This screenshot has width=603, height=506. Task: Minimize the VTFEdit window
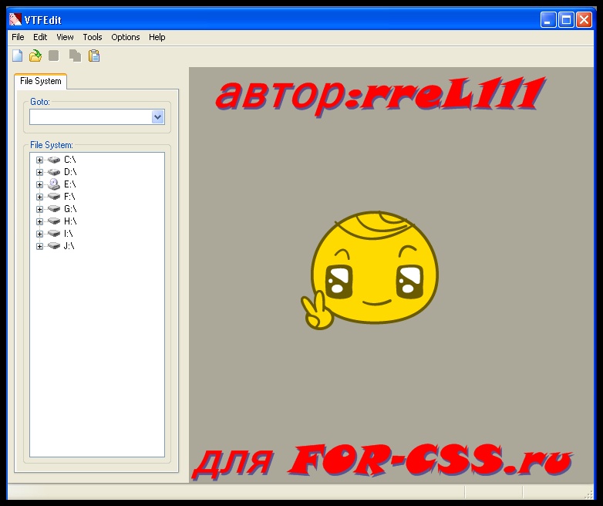[x=548, y=19]
